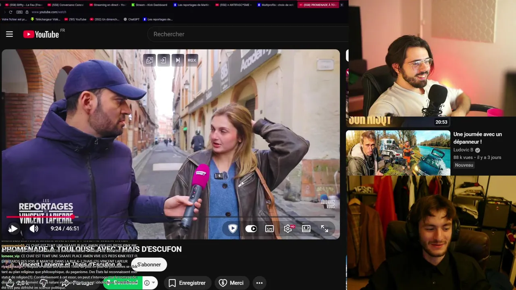This screenshot has height=290, width=516.
Task: Focus the Rechercher search box
Action: point(248,34)
